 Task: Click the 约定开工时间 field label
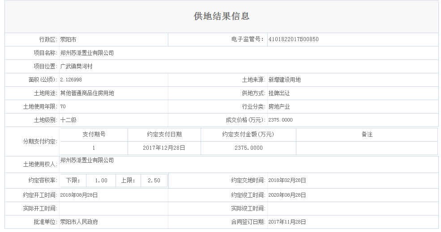coord(40,195)
